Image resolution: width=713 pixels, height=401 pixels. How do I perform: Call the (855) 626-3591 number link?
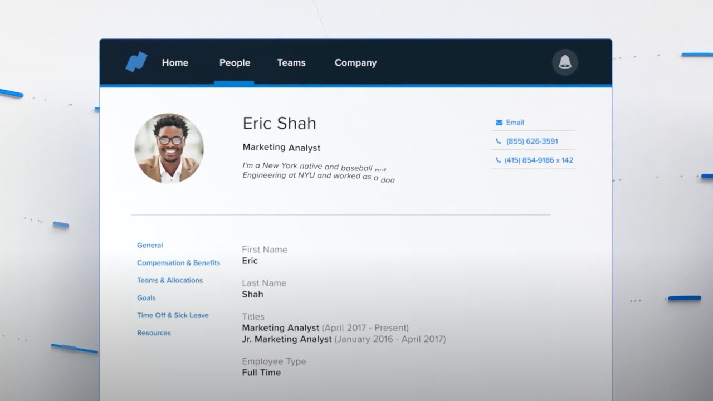[x=532, y=141]
